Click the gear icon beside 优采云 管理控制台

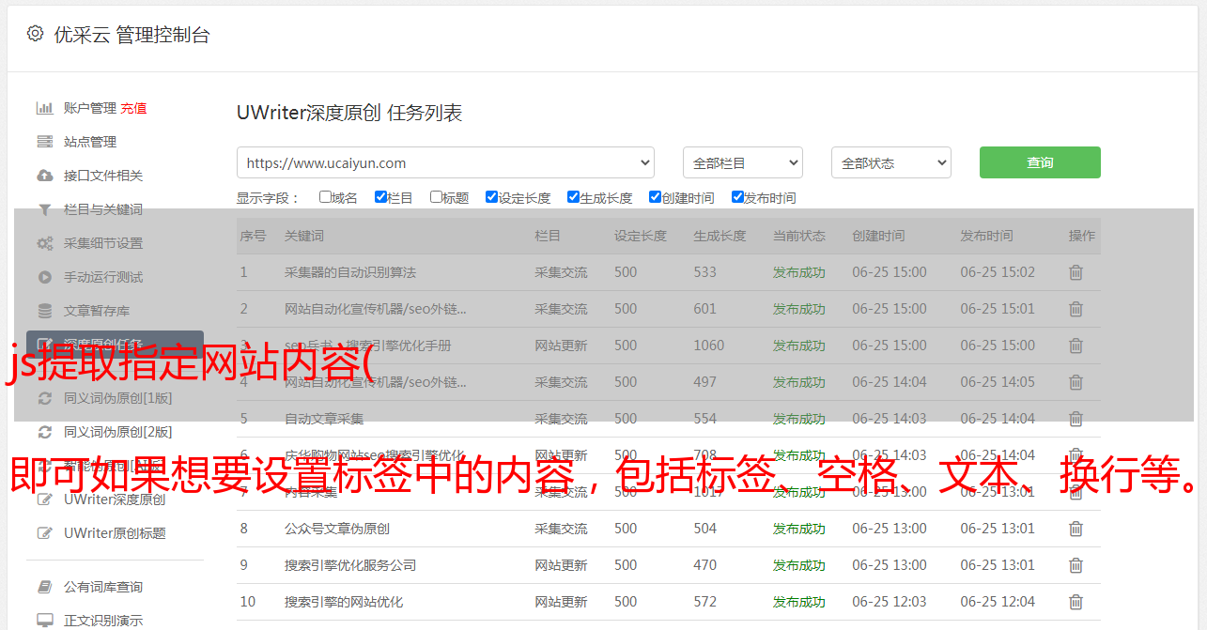(35, 34)
